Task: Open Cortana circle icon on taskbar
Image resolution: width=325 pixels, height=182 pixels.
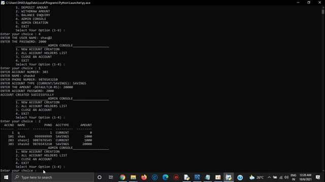Action: tap(100, 177)
